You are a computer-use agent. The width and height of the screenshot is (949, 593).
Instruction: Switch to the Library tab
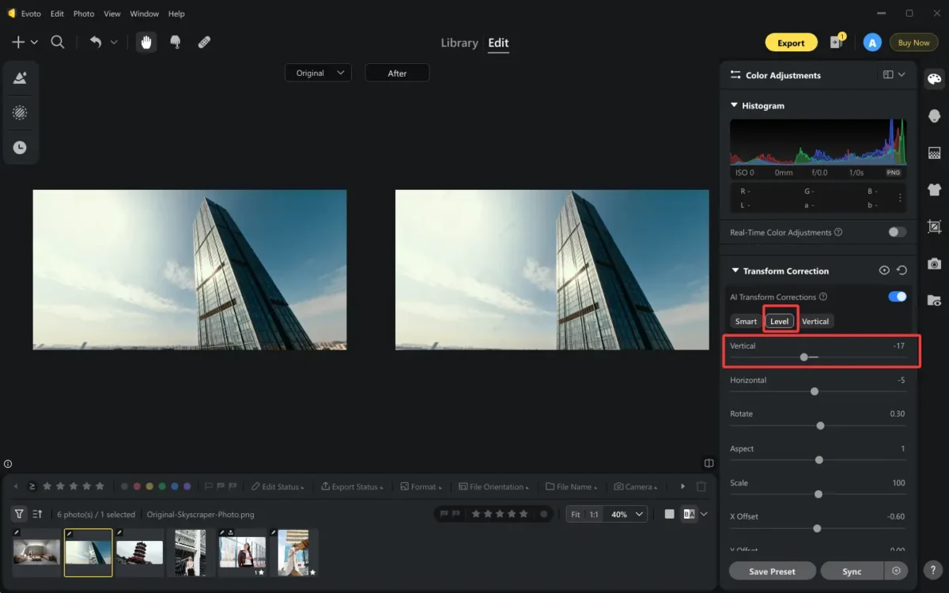coord(459,43)
